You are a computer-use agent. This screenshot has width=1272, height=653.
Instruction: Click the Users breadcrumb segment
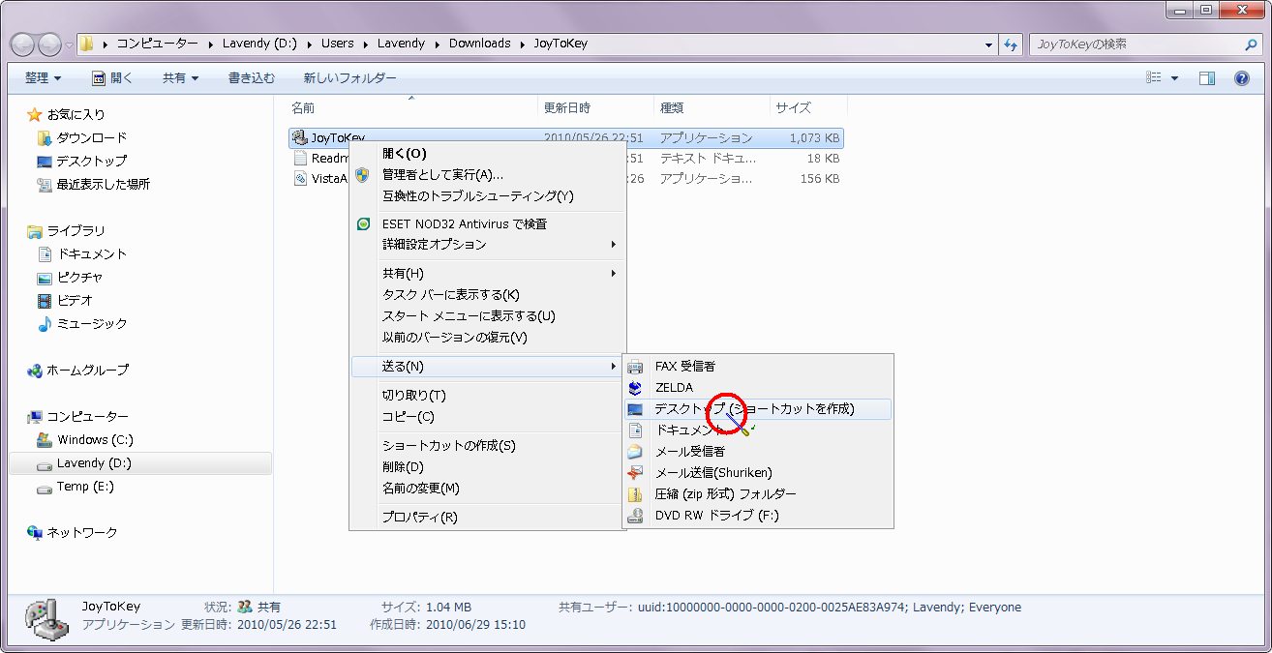338,44
